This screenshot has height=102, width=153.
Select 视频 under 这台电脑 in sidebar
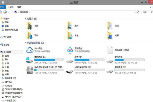[x=7, y=56]
